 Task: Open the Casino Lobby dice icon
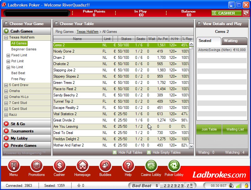click(151, 166)
